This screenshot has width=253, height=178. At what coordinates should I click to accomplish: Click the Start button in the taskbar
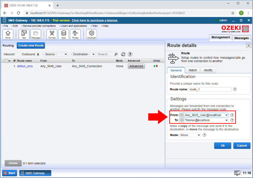(x=10, y=173)
